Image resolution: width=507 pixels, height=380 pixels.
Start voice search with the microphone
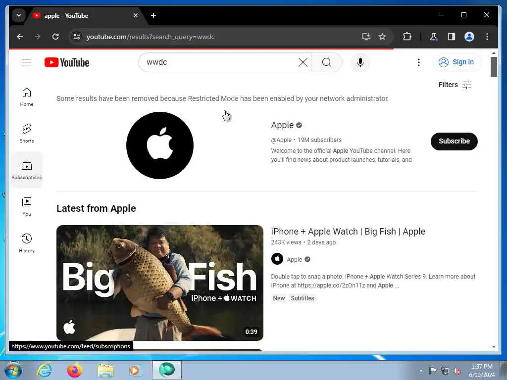coord(360,62)
